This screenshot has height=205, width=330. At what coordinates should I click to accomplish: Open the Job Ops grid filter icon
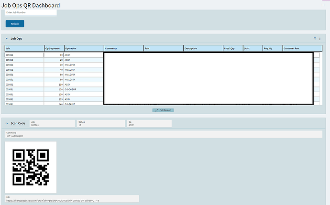tap(315, 39)
